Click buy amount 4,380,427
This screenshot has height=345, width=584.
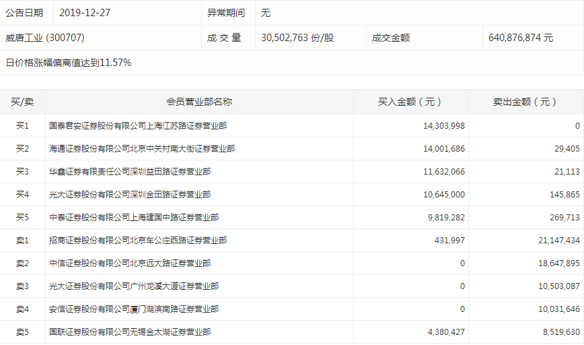(x=446, y=332)
